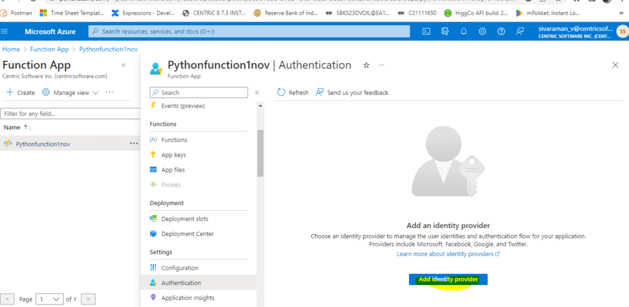Viewport: 629px width, 307px height.
Task: Select Pythonfunction1nov in the list
Action: (42, 144)
